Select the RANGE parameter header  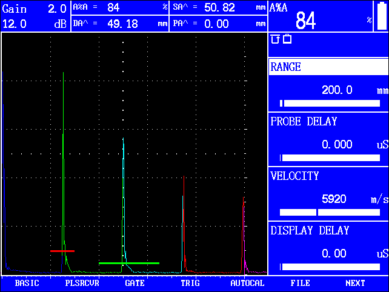pyautogui.click(x=328, y=67)
